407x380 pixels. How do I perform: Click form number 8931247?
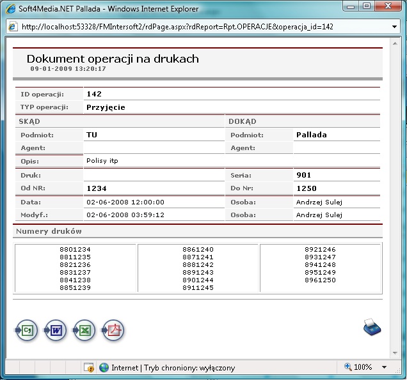321,257
